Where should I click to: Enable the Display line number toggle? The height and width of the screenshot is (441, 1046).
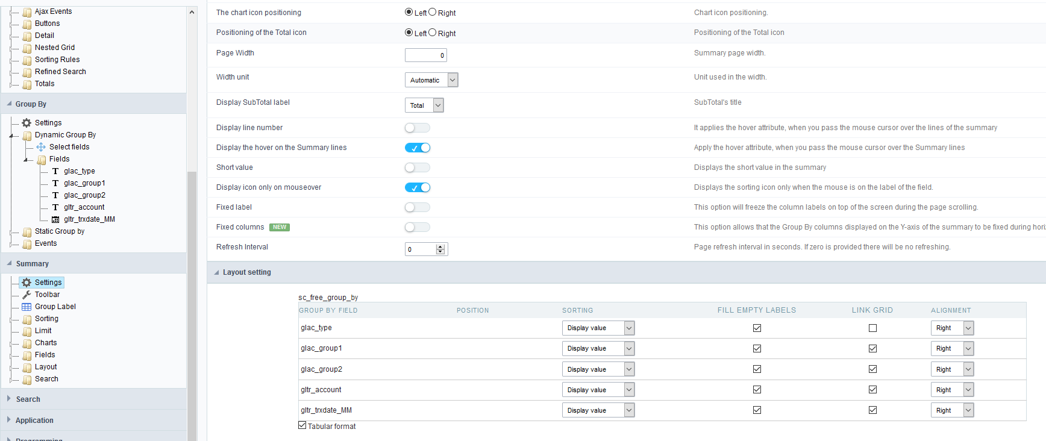tap(417, 128)
